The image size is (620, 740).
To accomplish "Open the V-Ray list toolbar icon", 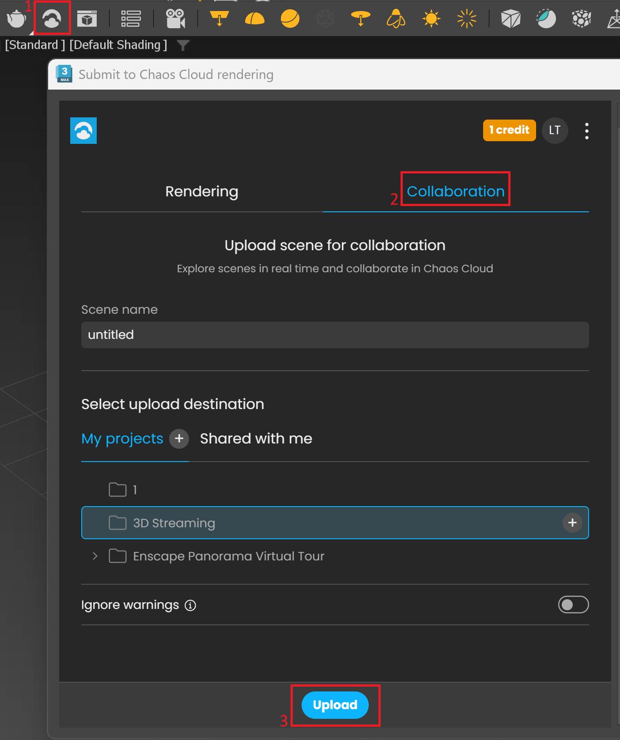I will 131,19.
